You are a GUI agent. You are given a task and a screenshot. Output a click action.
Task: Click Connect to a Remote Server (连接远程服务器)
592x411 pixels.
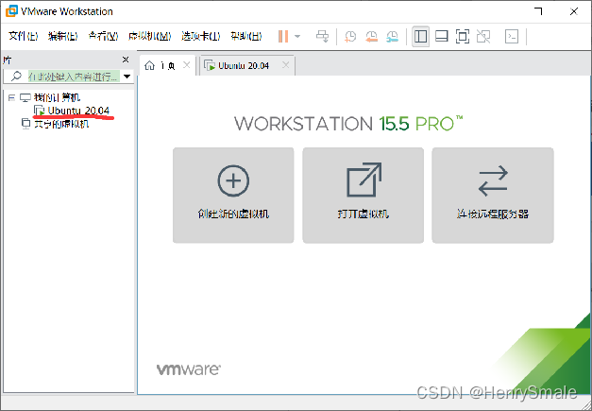(493, 196)
